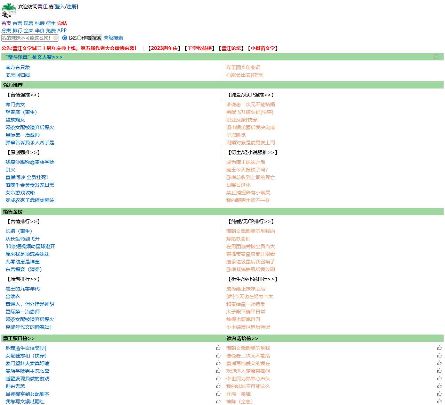Open the 完结 completed books page
The width and height of the screenshot is (445, 405).
[x=62, y=23]
